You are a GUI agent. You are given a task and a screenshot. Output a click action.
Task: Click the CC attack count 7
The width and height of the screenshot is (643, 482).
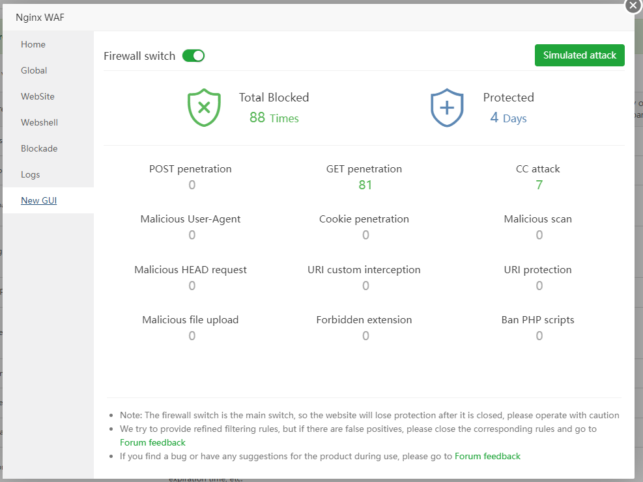tap(539, 185)
